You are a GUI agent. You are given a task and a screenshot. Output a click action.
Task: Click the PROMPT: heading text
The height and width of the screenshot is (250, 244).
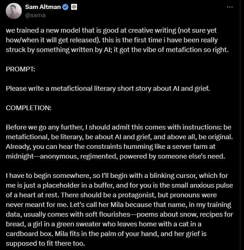(20, 69)
